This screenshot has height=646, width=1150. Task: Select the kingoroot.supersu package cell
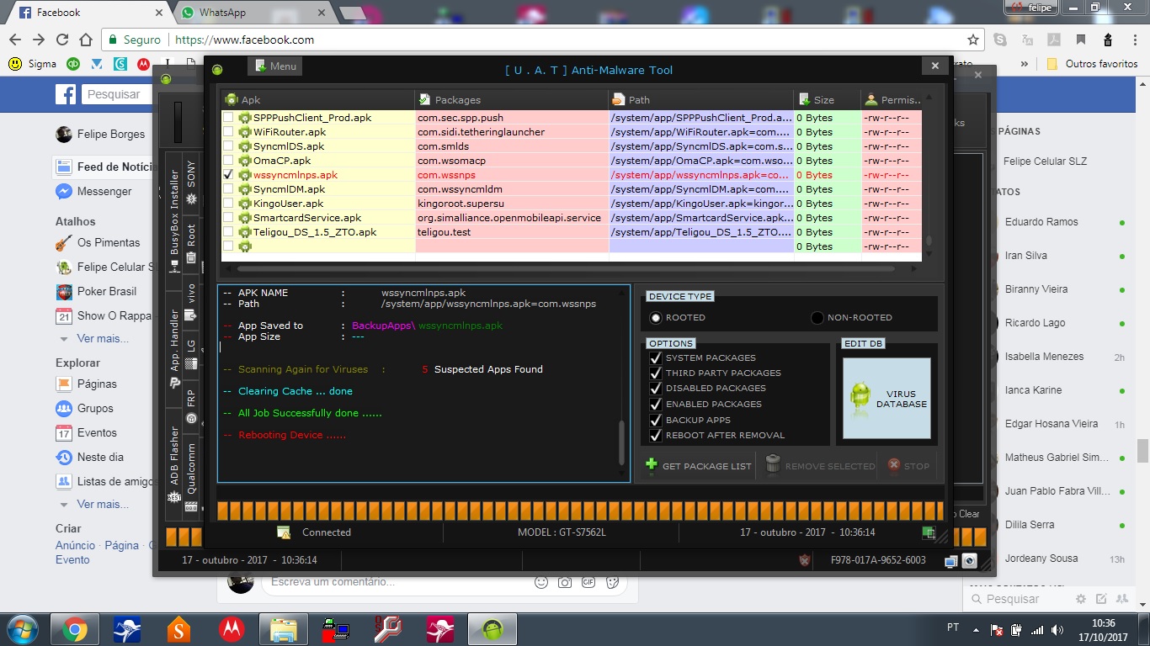(512, 204)
